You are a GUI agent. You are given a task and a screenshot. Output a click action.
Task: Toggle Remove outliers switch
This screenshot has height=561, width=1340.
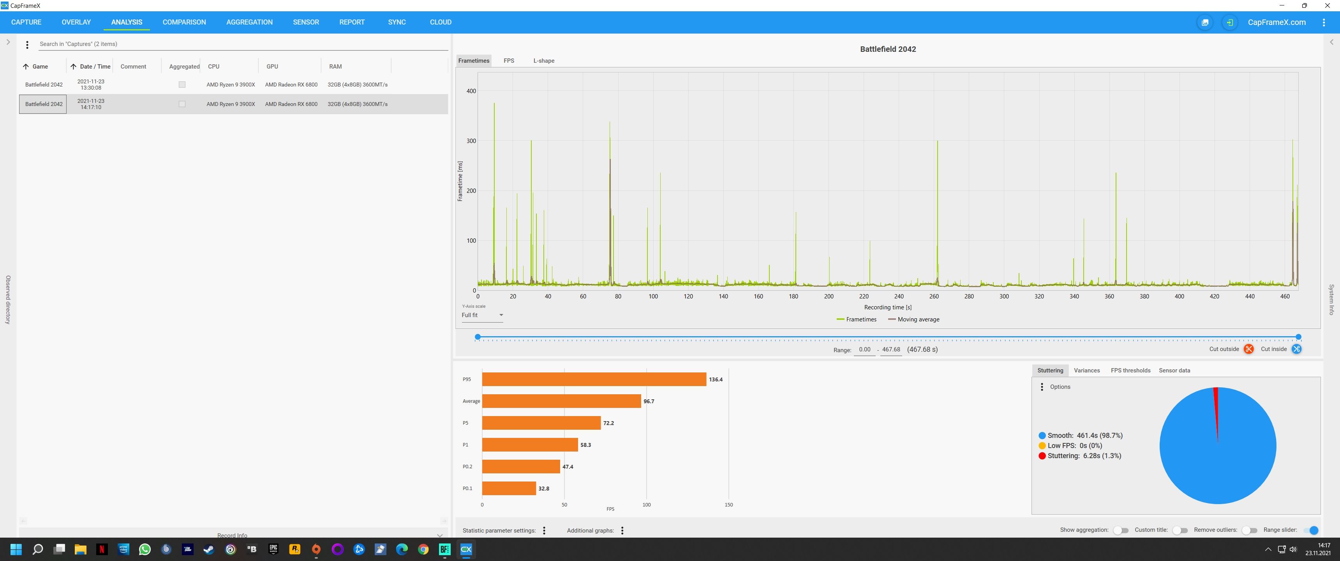click(1250, 530)
